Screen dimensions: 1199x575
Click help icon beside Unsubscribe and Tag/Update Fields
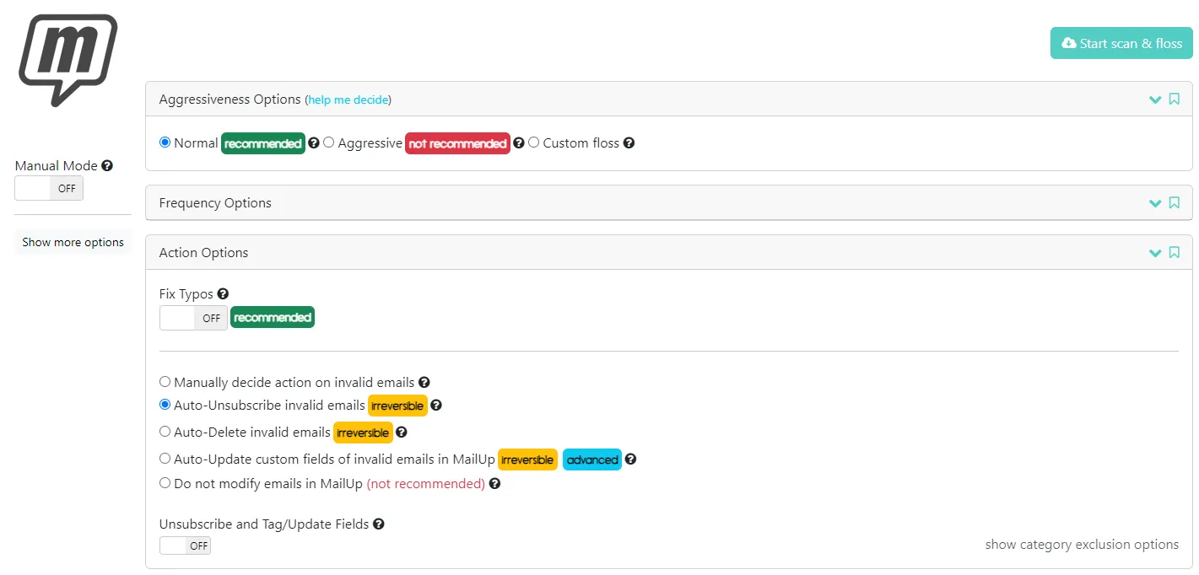(x=379, y=524)
